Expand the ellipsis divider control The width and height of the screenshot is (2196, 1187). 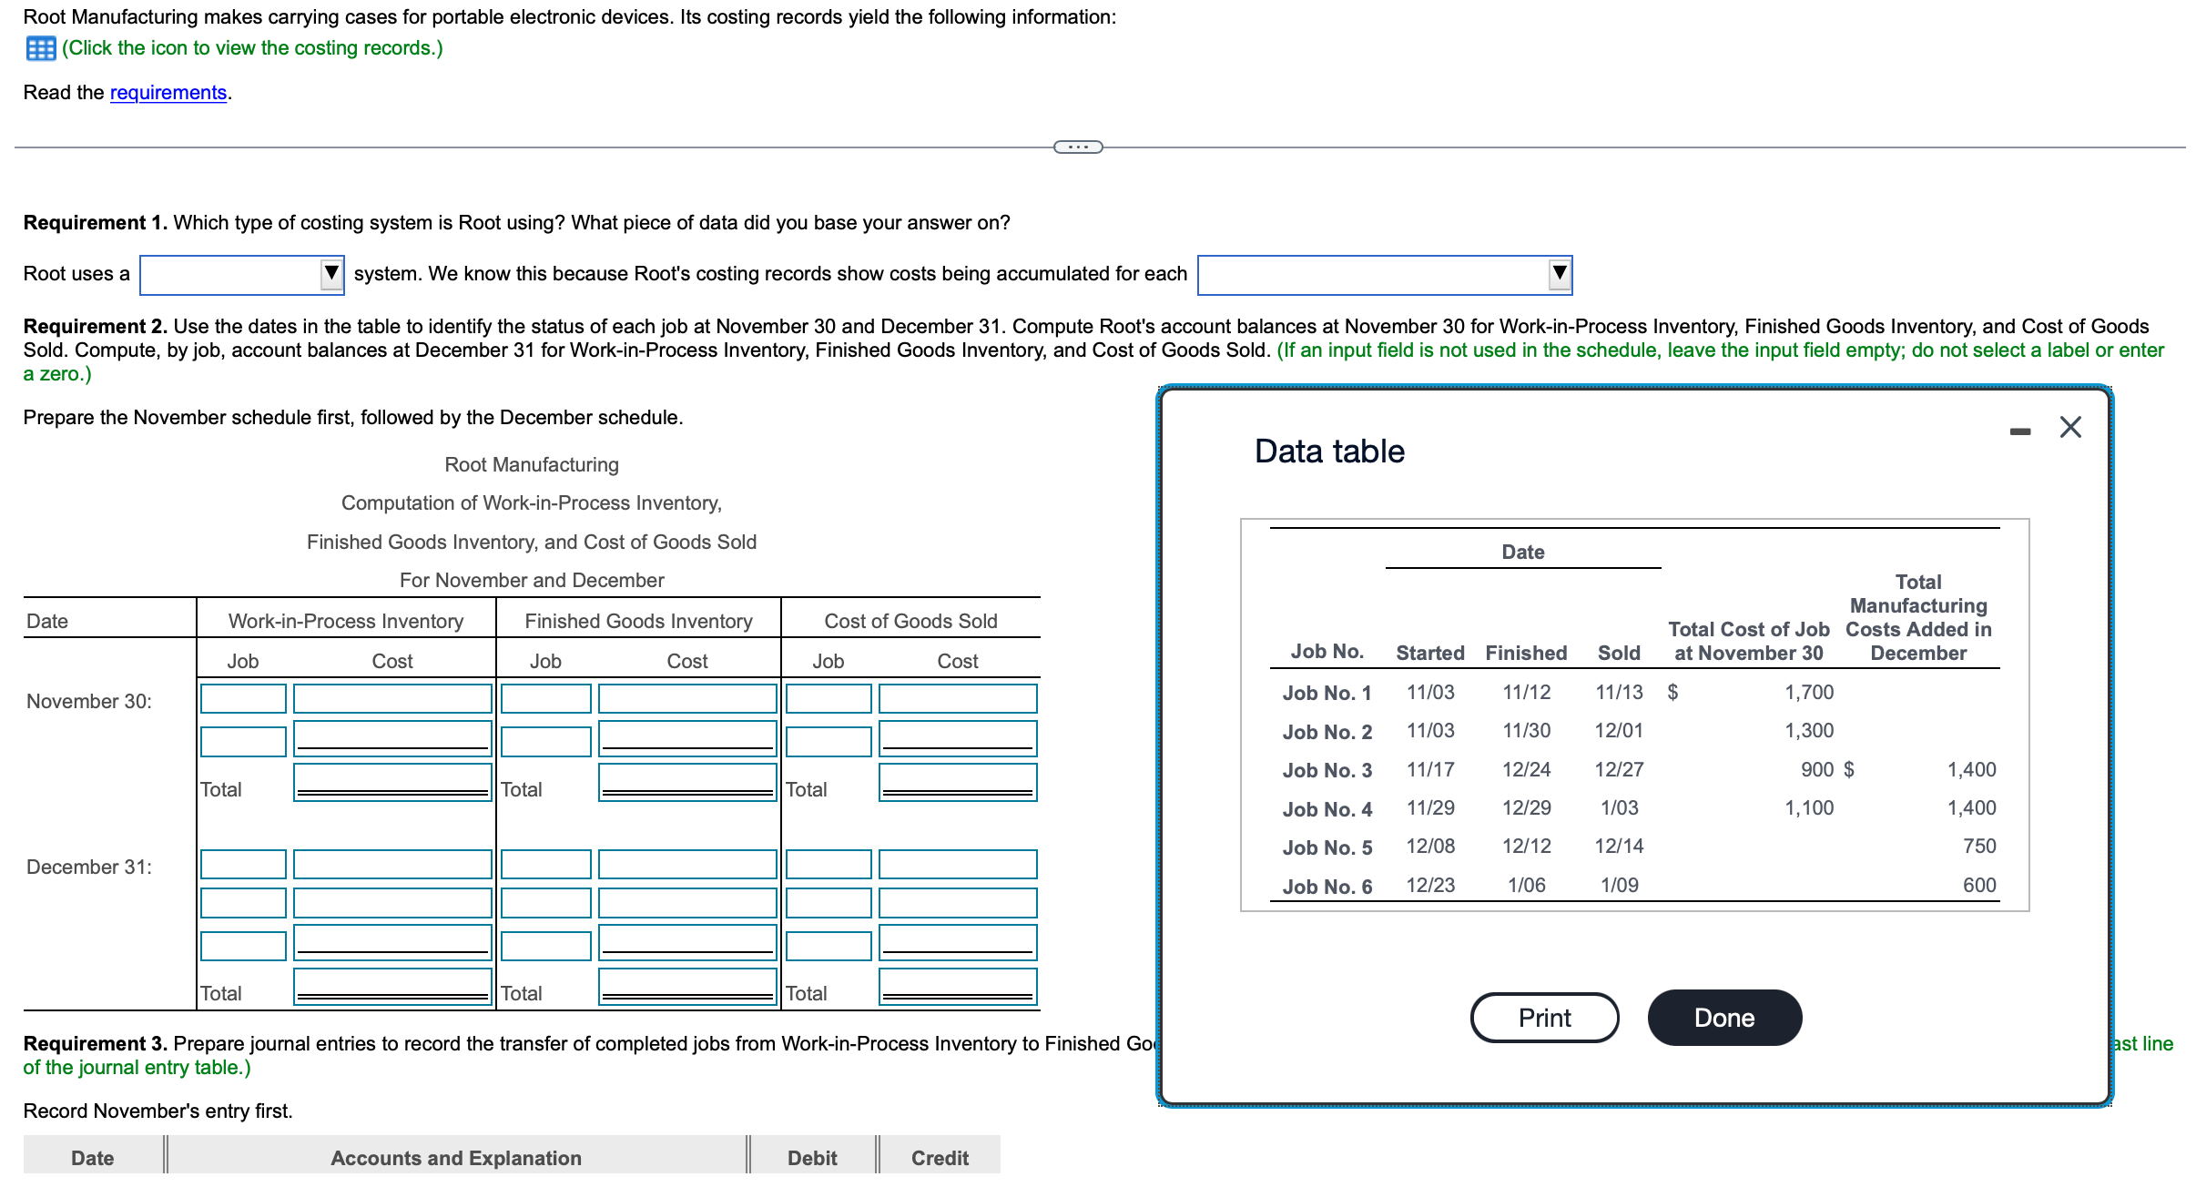1079,146
